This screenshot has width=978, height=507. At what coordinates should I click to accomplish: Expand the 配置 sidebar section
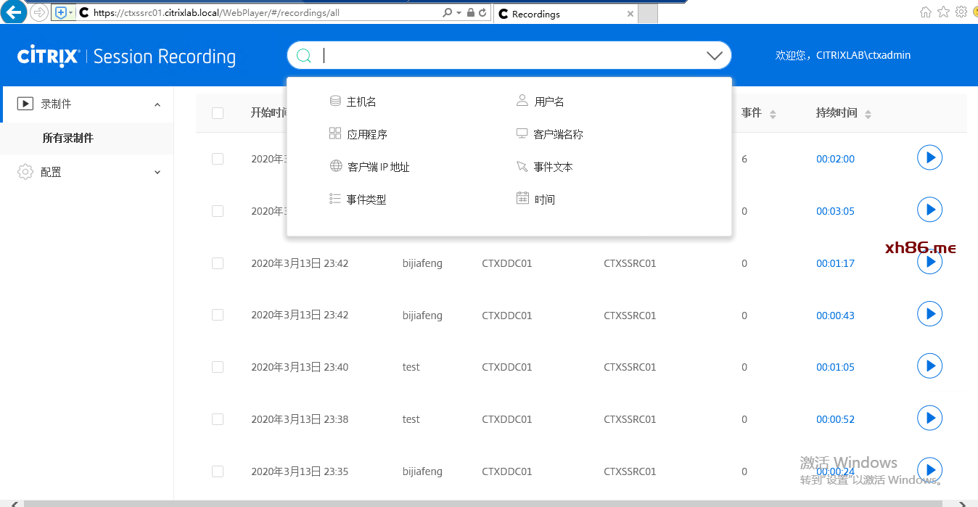pyautogui.click(x=157, y=172)
